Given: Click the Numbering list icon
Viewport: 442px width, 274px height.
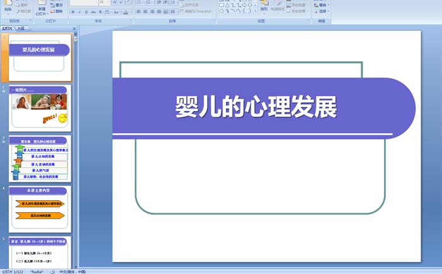Looking at the screenshot, I should (148, 3).
